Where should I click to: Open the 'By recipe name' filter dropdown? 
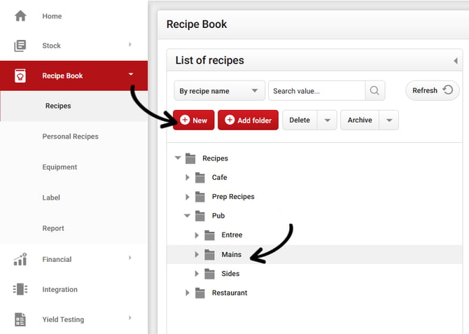(219, 90)
